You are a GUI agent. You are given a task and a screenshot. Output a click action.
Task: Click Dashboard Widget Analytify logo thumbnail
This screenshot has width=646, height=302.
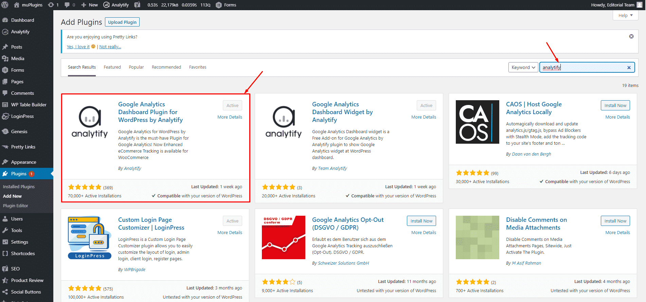(x=284, y=122)
